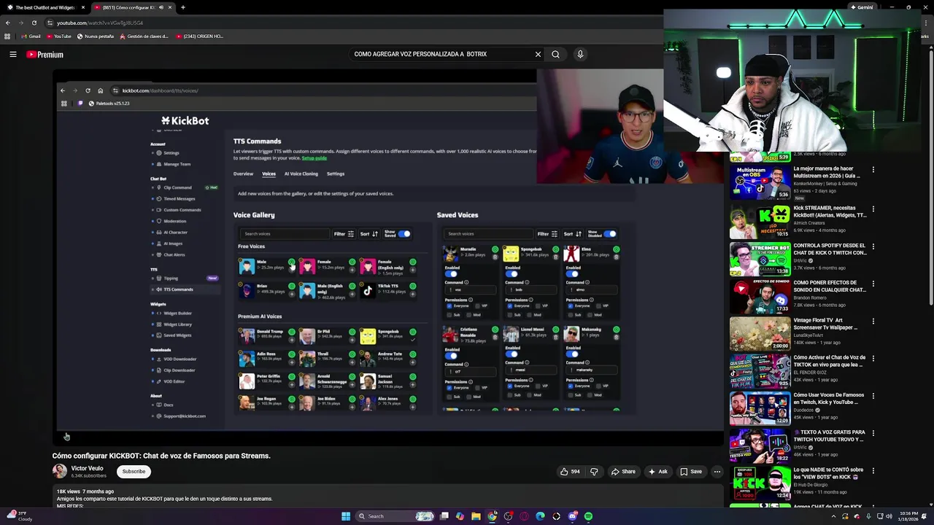Screen dimensions: 934x525
Task: Open the YouTube guide hamburger menu
Action: coord(12,54)
